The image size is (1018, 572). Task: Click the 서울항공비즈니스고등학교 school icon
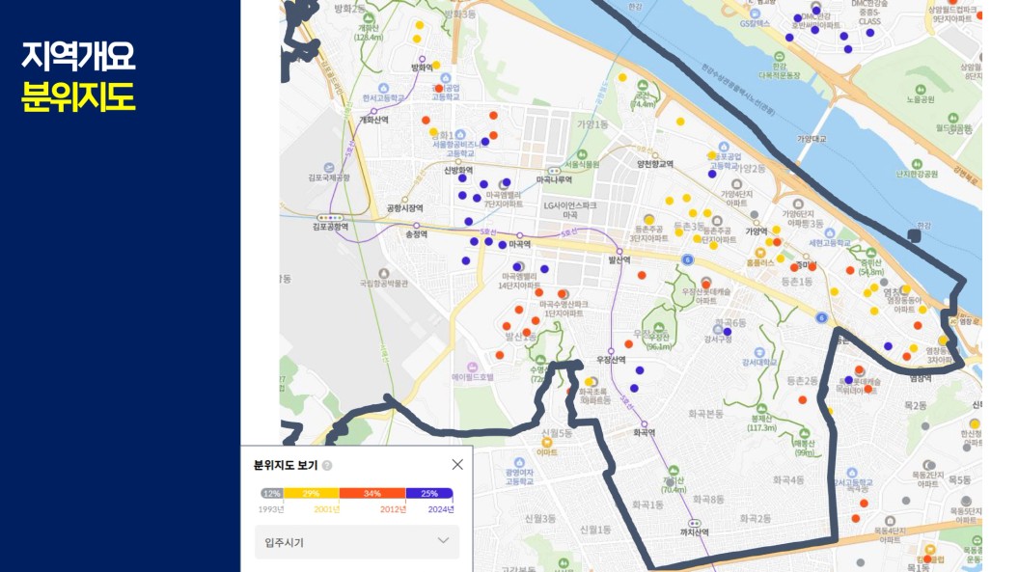[x=459, y=134]
